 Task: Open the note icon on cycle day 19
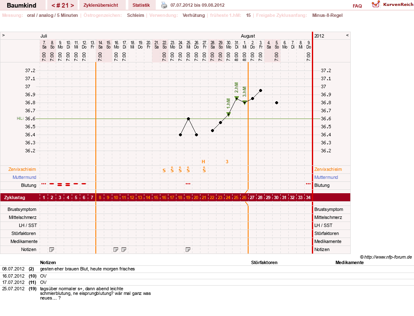(188, 249)
